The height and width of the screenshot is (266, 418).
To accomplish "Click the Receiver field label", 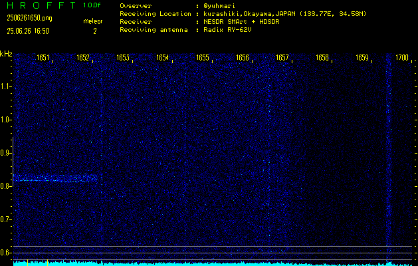I will [x=136, y=22].
